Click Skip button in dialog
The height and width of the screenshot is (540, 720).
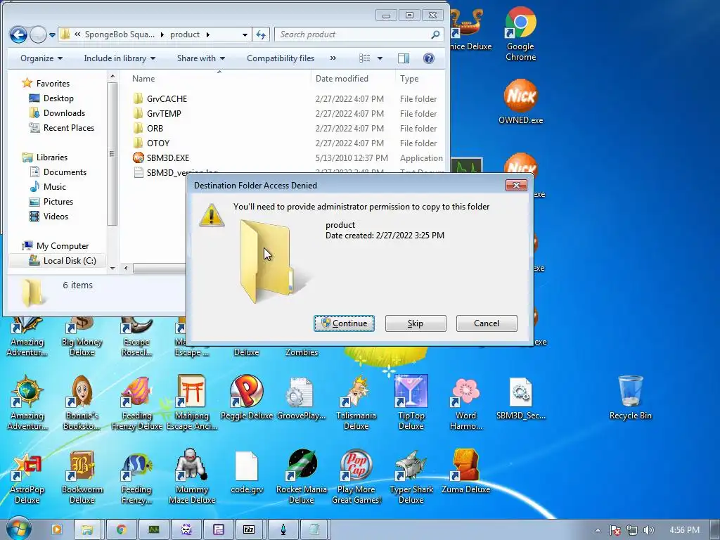point(415,323)
